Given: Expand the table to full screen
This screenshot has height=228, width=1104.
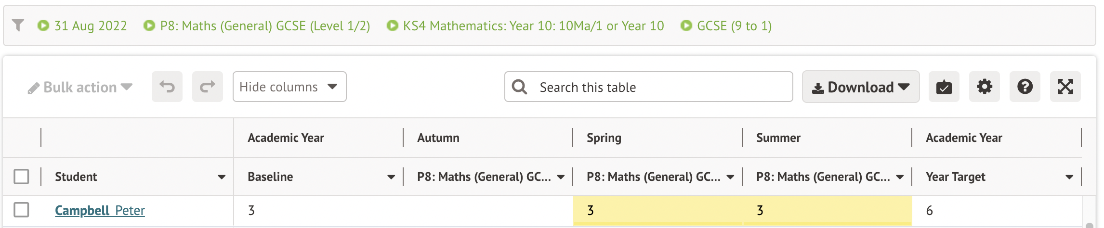Looking at the screenshot, I should (1065, 87).
